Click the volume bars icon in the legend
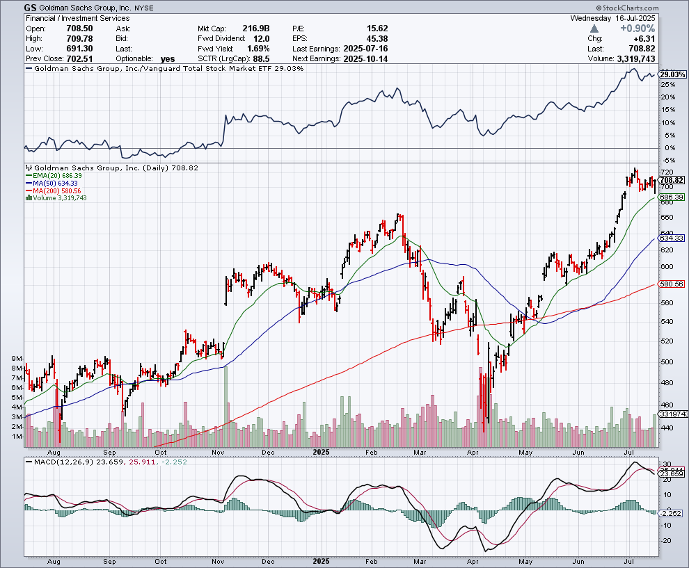 pyautogui.click(x=29, y=198)
